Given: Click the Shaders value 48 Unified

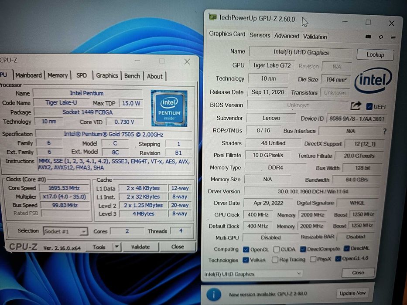Looking at the screenshot, I should (273, 143).
